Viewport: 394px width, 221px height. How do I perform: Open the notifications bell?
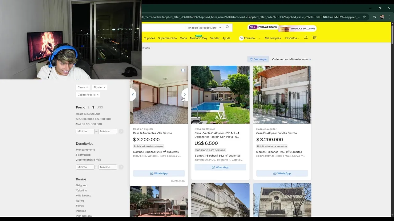click(x=306, y=38)
